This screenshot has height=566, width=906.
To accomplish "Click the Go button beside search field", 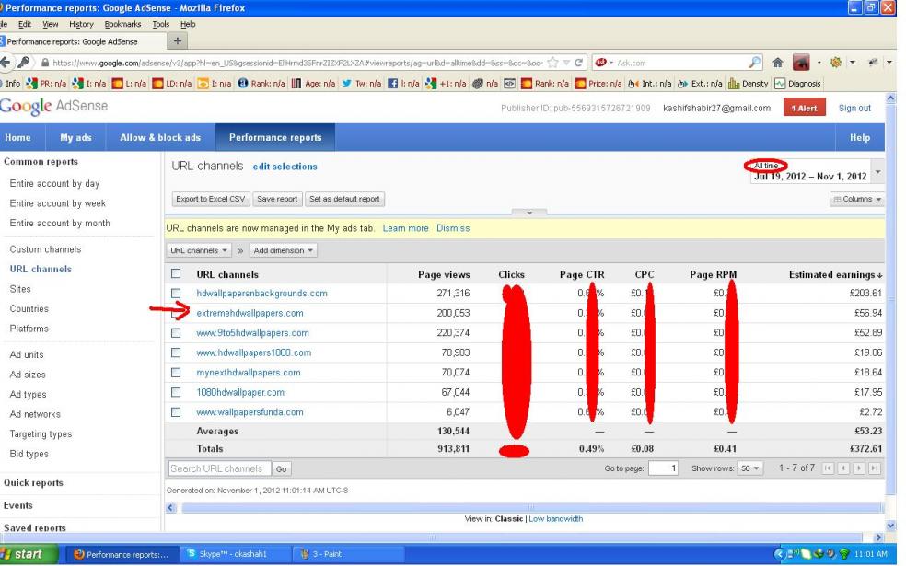I will [282, 469].
